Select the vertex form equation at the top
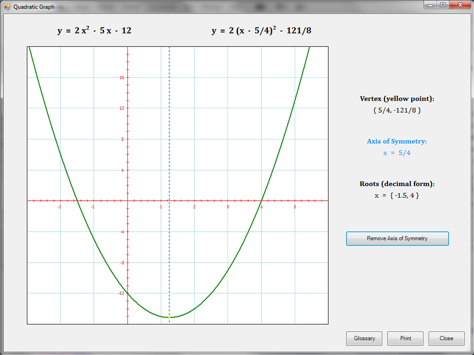Viewport: 474px width, 355px height. coord(262,31)
